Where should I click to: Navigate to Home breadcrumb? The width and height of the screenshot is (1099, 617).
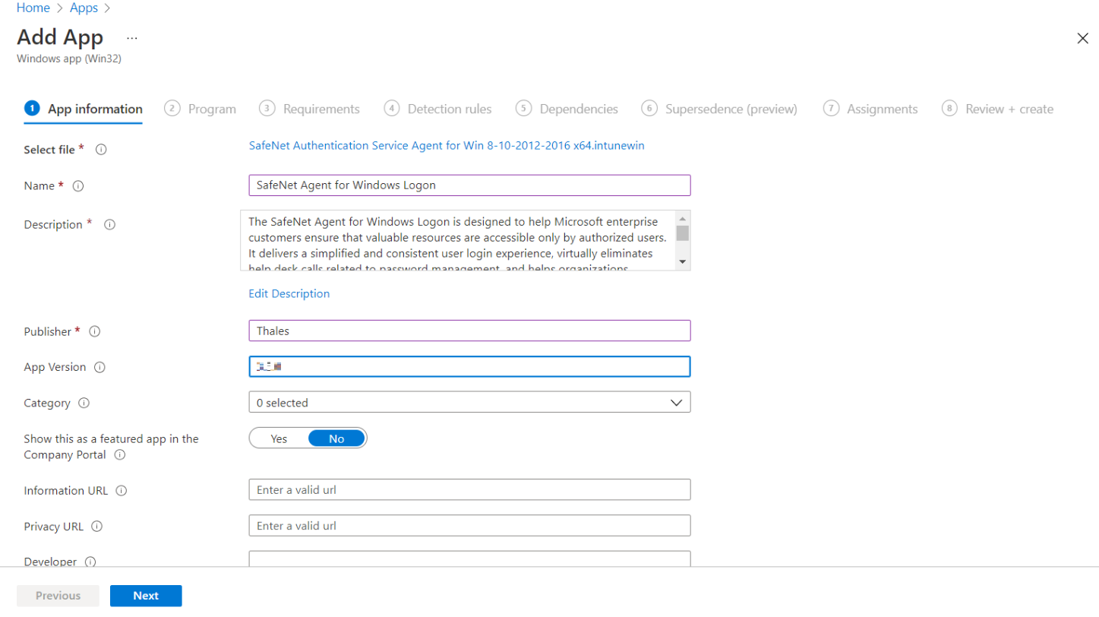(33, 8)
